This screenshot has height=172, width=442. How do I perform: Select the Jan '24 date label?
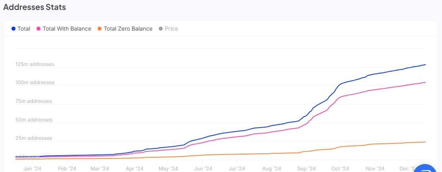32,168
